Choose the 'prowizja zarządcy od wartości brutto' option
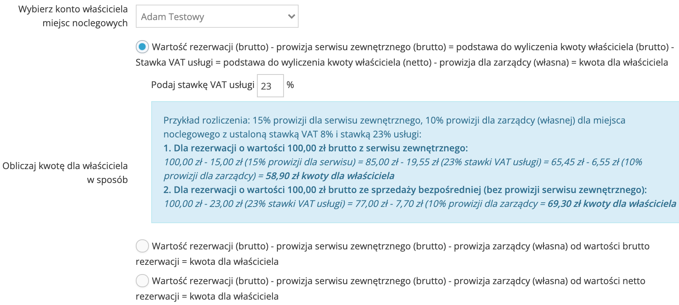Viewport: 679px width, 305px height. 142,246
